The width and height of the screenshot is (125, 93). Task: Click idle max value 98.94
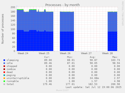[x=116, y=63]
